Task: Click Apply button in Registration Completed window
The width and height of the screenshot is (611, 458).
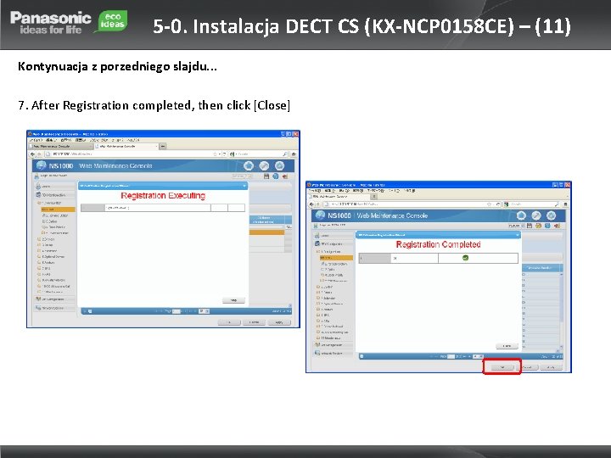Action: tap(551, 367)
